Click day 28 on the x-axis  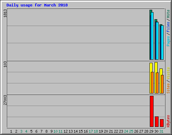click(x=146, y=131)
